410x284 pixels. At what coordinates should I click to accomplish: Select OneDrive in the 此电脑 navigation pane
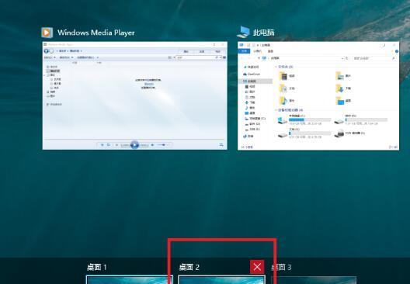point(252,74)
